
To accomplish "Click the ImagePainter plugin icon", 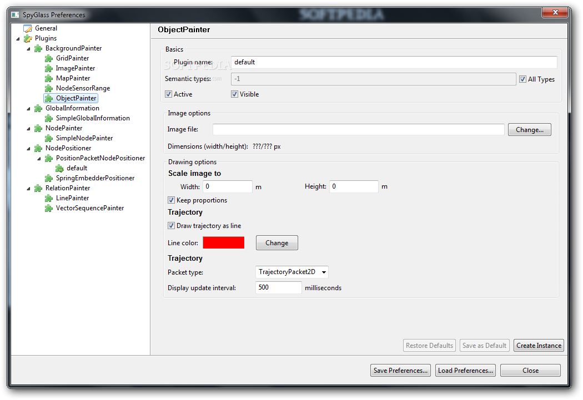I will coord(49,69).
